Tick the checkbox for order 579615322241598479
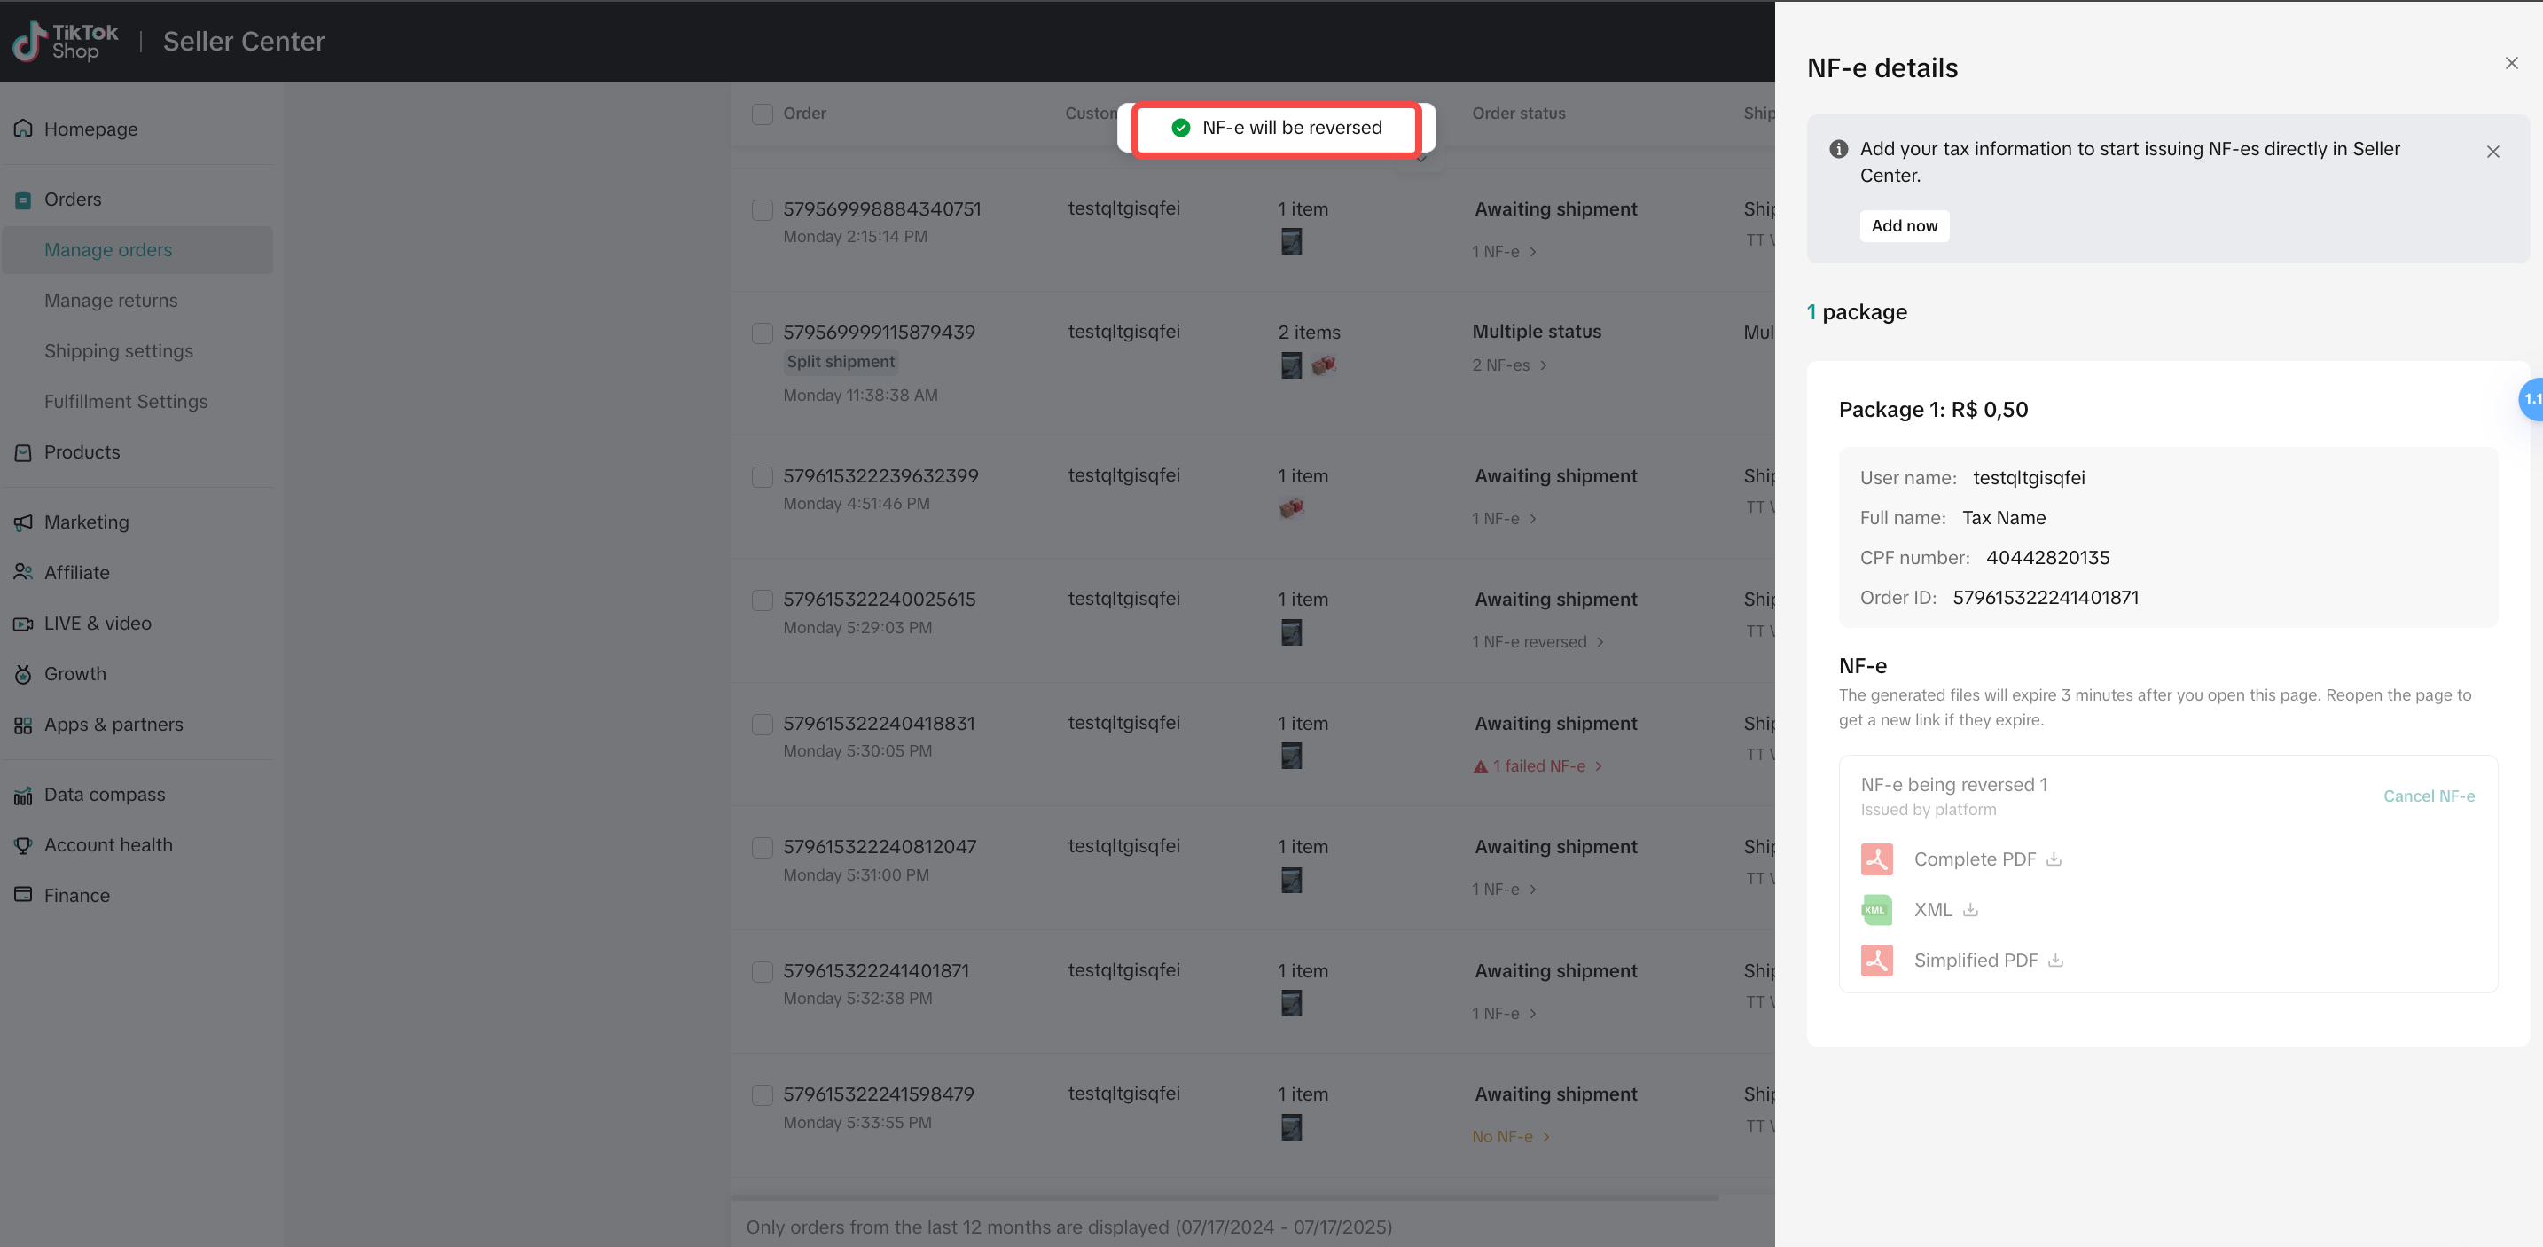This screenshot has width=2543, height=1247. (x=763, y=1095)
